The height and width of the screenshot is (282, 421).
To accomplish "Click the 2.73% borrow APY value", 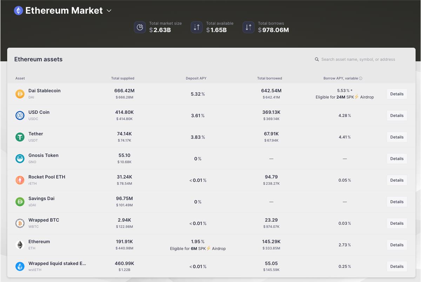I will (x=345, y=245).
